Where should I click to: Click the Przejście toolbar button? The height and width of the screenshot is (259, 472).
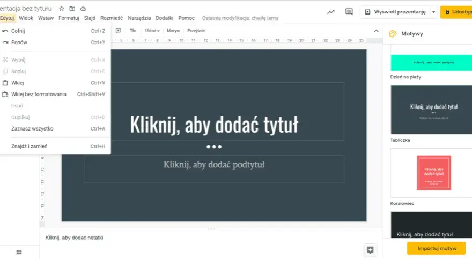(x=196, y=31)
